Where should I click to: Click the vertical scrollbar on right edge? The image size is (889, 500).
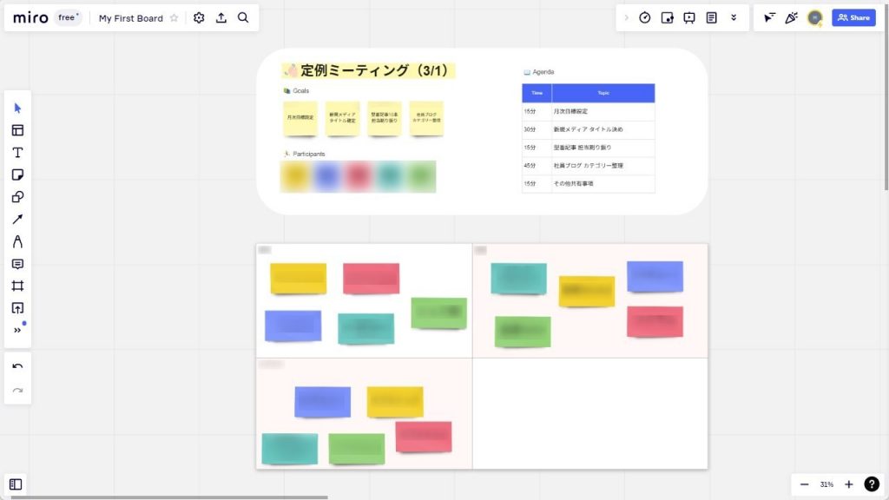pos(886,96)
